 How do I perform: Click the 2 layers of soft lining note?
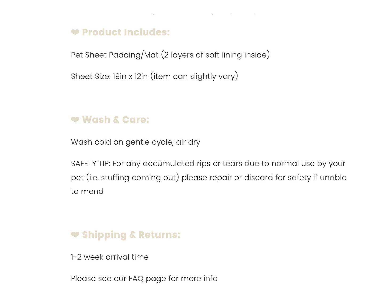coord(216,55)
